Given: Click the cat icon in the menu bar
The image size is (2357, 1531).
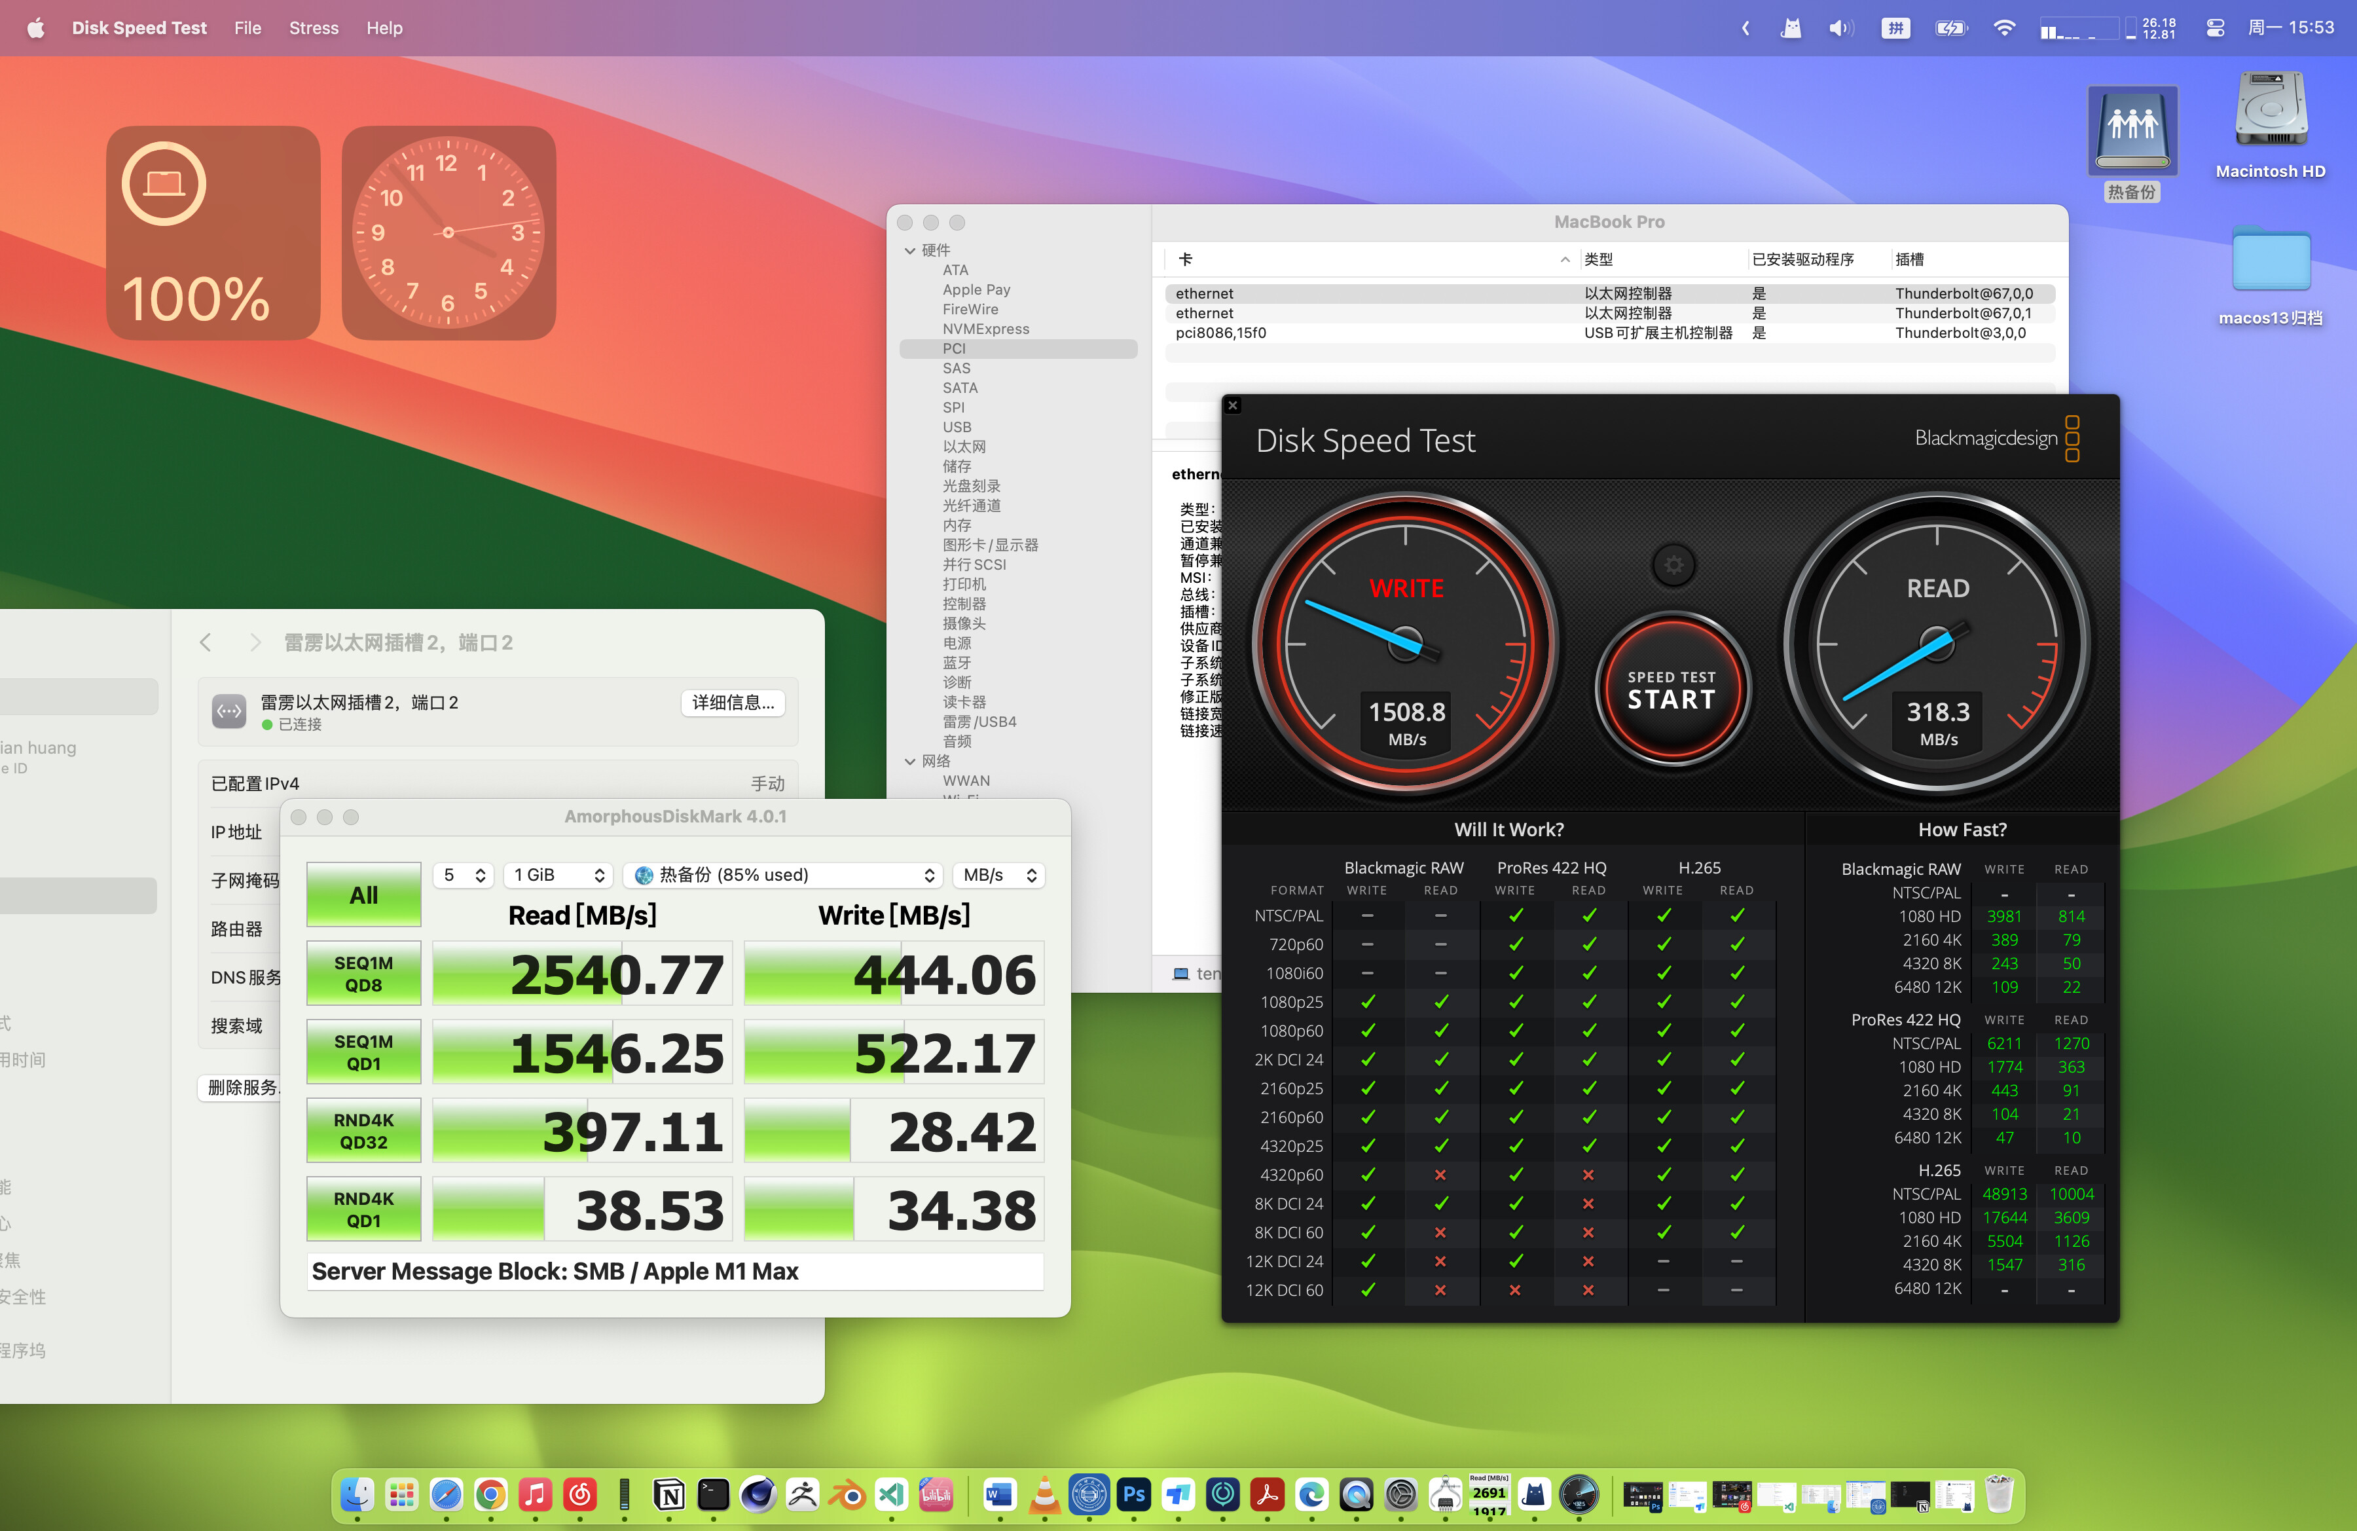Looking at the screenshot, I should tap(1791, 28).
